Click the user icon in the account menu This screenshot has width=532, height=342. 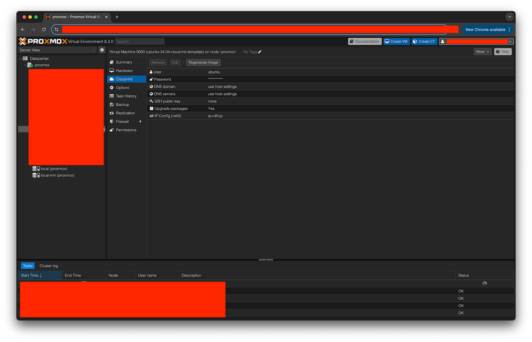(443, 42)
